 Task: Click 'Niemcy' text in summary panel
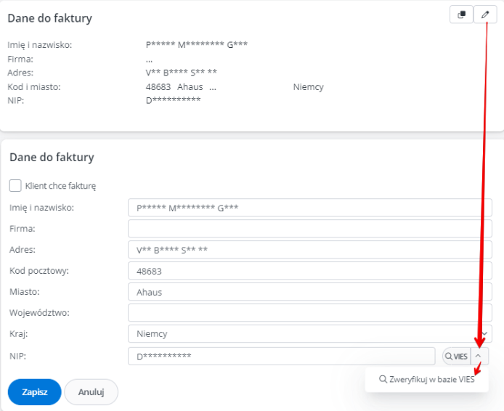click(x=308, y=86)
